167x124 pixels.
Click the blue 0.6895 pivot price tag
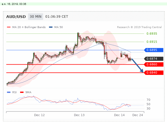tap(154, 50)
